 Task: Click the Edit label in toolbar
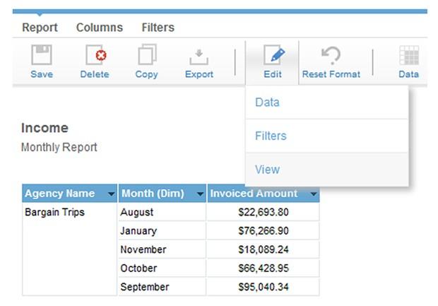[273, 74]
